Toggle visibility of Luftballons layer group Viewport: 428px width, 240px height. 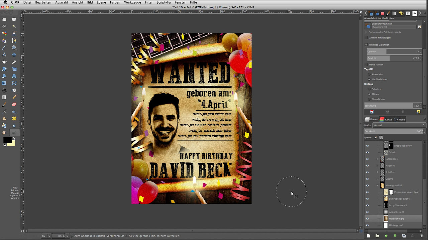[367, 159]
